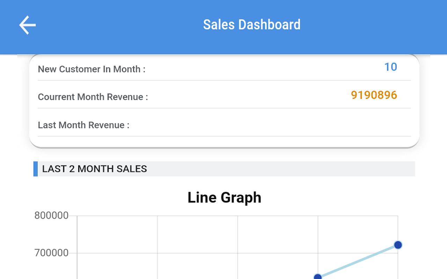The height and width of the screenshot is (279, 447).
Task: Select the highest data point on the graph
Action: pyautogui.click(x=398, y=245)
